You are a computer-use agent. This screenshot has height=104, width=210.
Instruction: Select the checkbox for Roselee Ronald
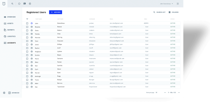[x=27, y=27]
